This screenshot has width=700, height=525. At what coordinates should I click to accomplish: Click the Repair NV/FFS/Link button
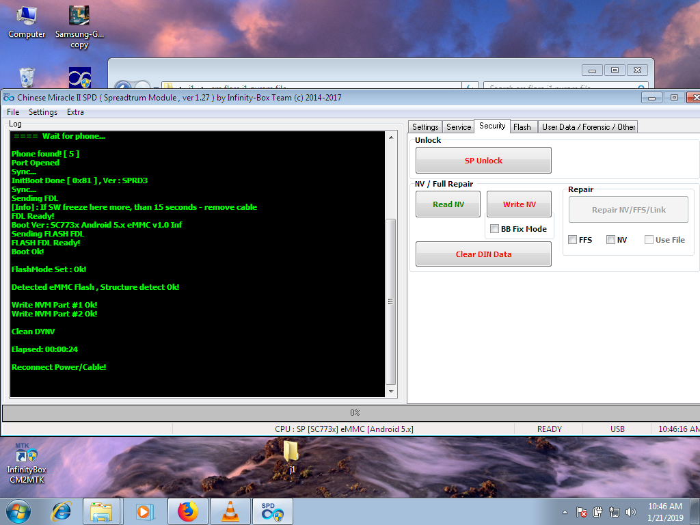[x=628, y=210]
